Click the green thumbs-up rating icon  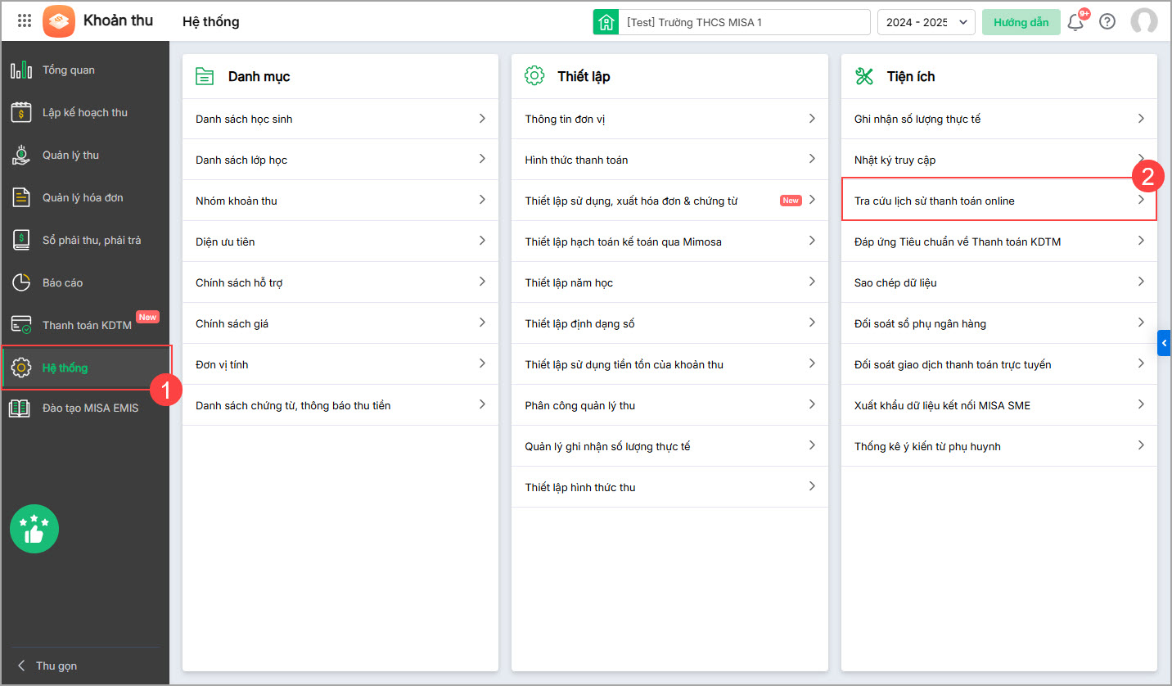[x=34, y=530]
